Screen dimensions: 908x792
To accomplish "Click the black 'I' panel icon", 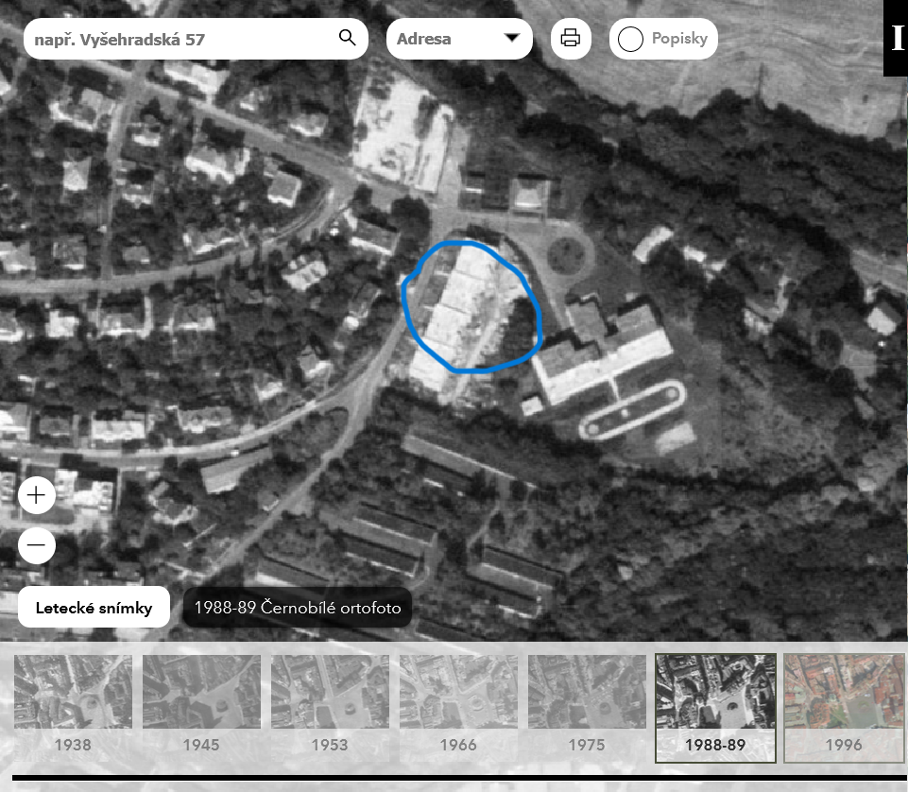I will 896,39.
